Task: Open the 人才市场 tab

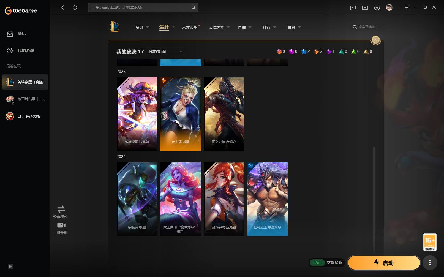Action: (190, 27)
